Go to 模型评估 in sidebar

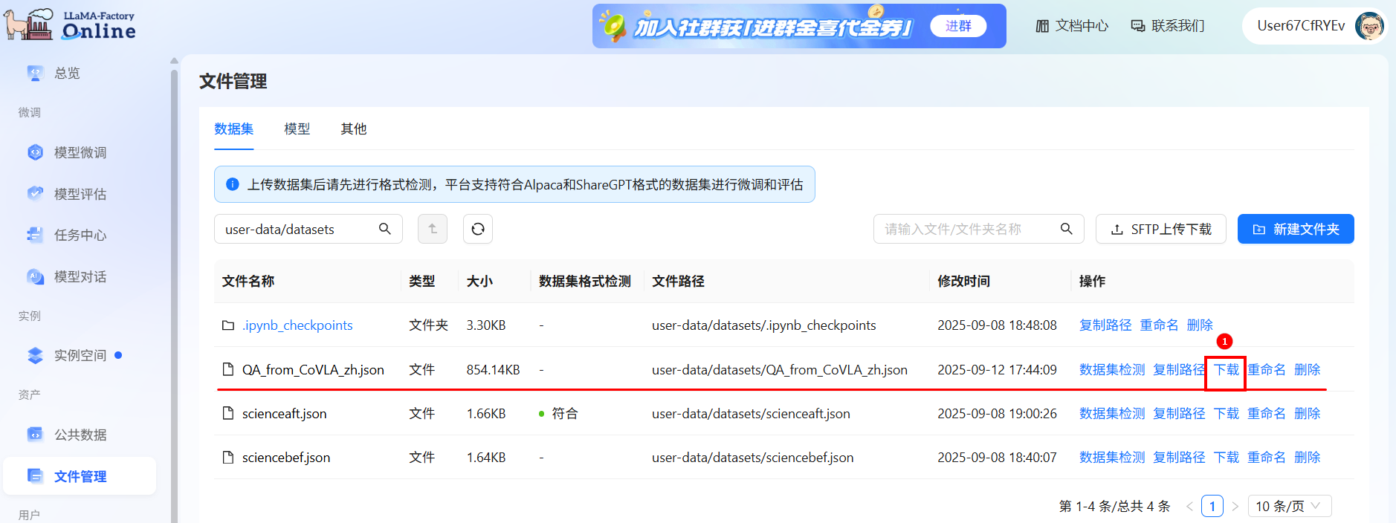[80, 194]
